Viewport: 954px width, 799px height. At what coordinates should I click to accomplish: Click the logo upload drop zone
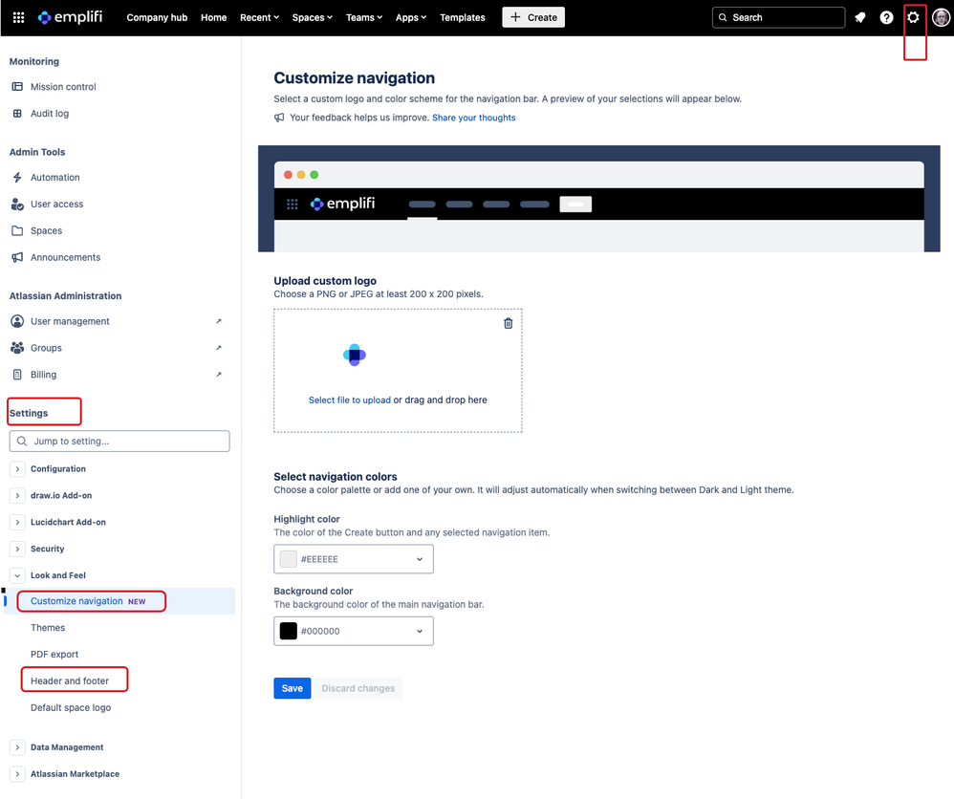(x=398, y=371)
